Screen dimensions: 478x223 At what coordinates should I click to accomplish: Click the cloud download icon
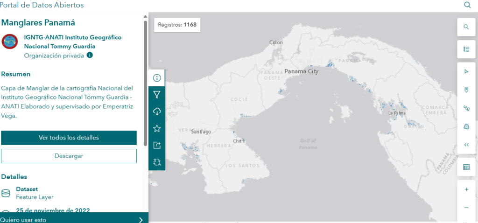click(x=157, y=111)
